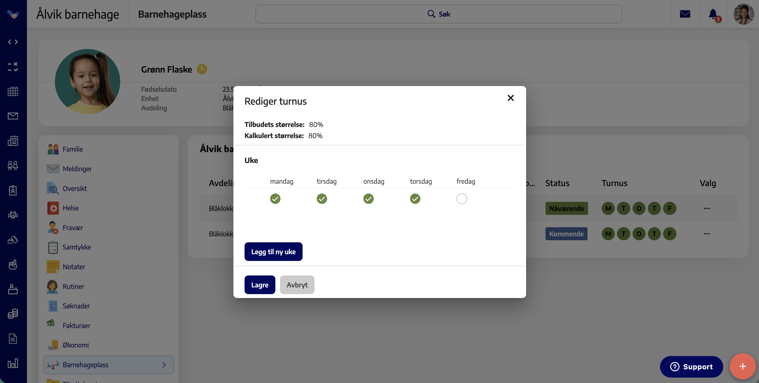The width and height of the screenshot is (759, 383).
Task: Open options menu for Nåværende row
Action: click(707, 208)
